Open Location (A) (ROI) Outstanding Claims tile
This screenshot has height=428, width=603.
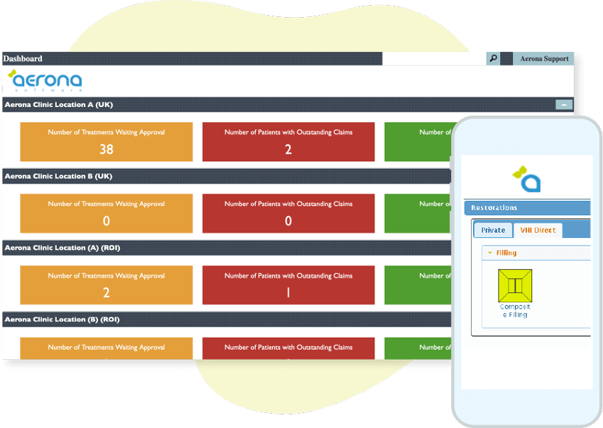pos(288,285)
